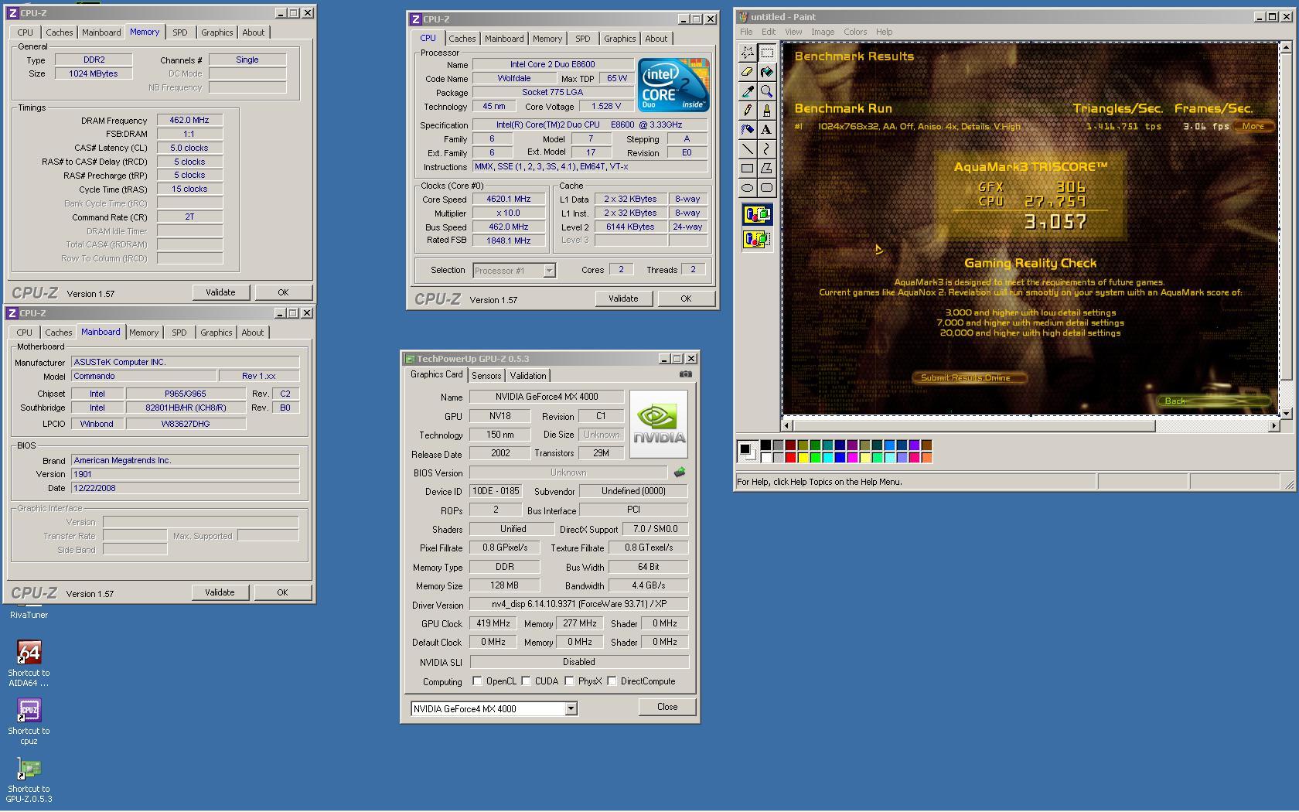Open Caches tab in the CPU tab window
The height and width of the screenshot is (812, 1299).
(462, 39)
